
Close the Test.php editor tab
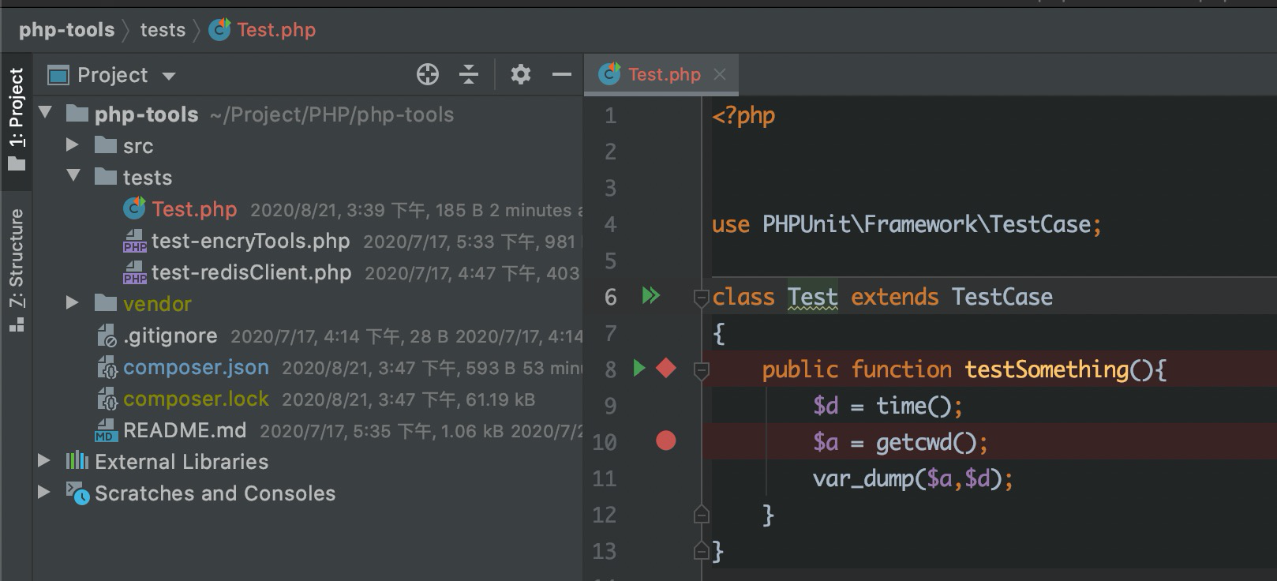720,74
